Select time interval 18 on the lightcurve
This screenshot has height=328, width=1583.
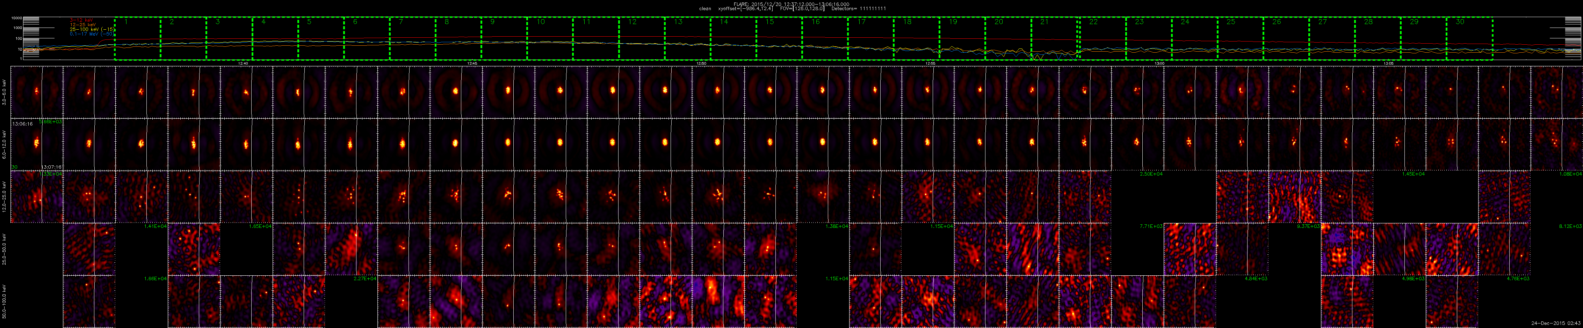(x=916, y=38)
